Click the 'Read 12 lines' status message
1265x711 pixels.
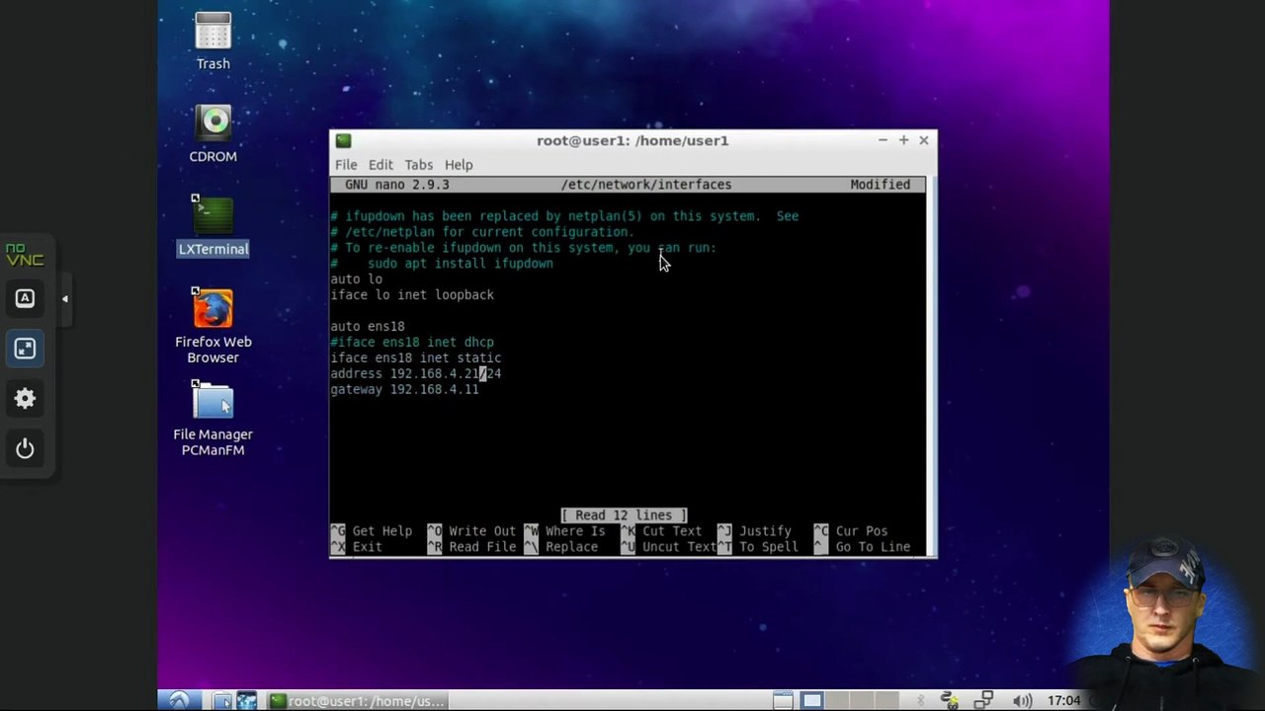624,515
